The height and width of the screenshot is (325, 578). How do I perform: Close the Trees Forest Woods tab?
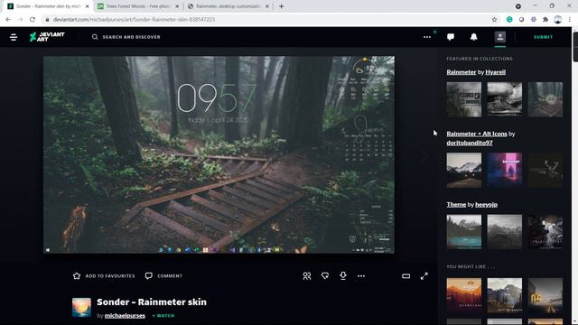click(177, 6)
